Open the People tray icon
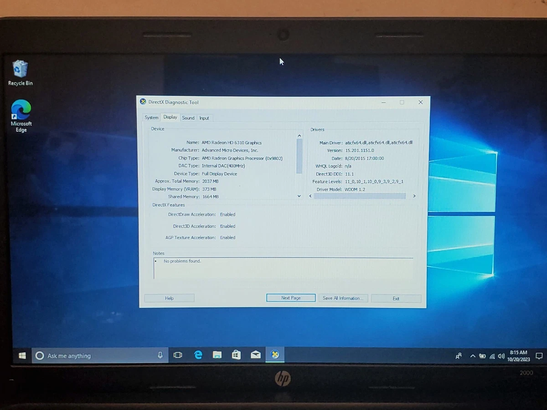Viewport: 547px width, 410px height. [x=459, y=356]
